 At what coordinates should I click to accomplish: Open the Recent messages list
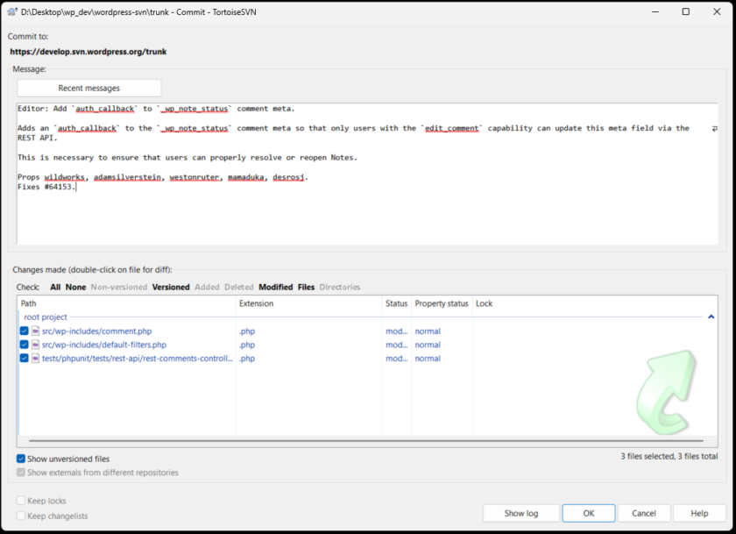(88, 87)
